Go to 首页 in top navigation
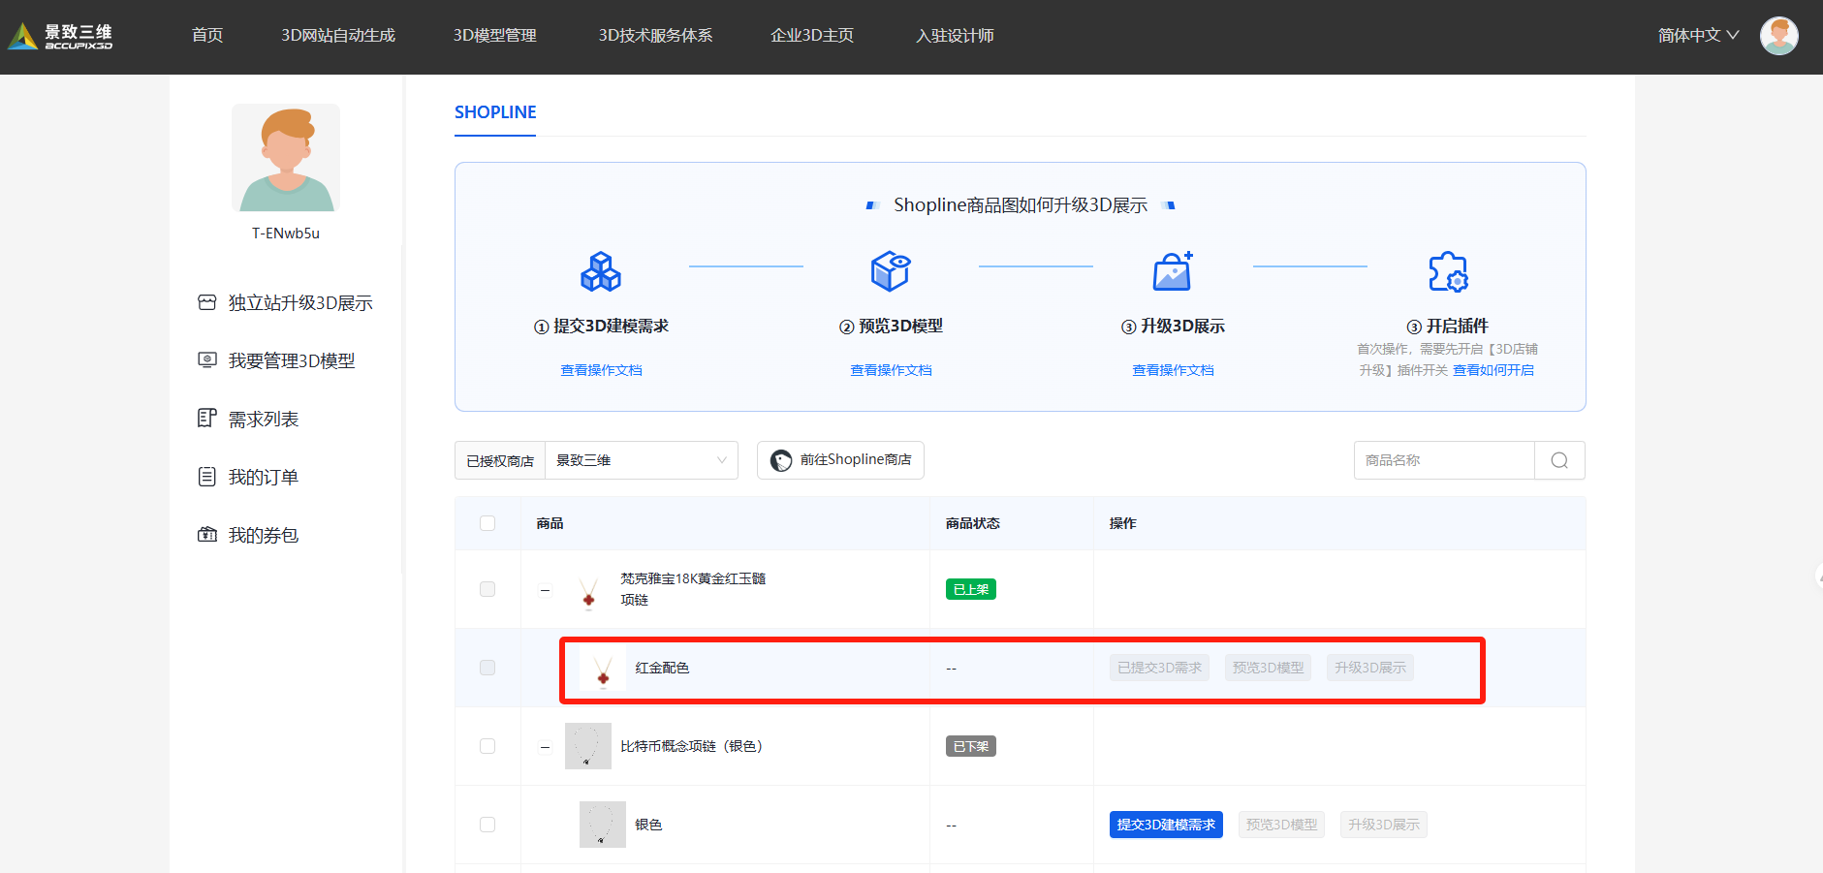Screen dimensions: 1823x873 [x=207, y=36]
